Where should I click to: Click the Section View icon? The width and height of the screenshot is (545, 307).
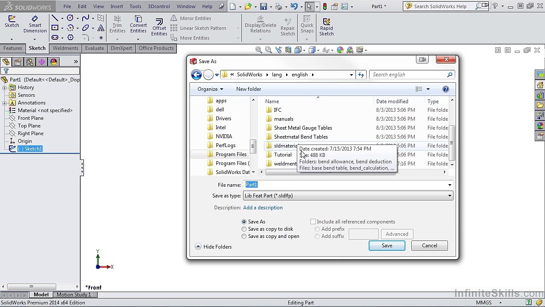pyautogui.click(x=288, y=50)
